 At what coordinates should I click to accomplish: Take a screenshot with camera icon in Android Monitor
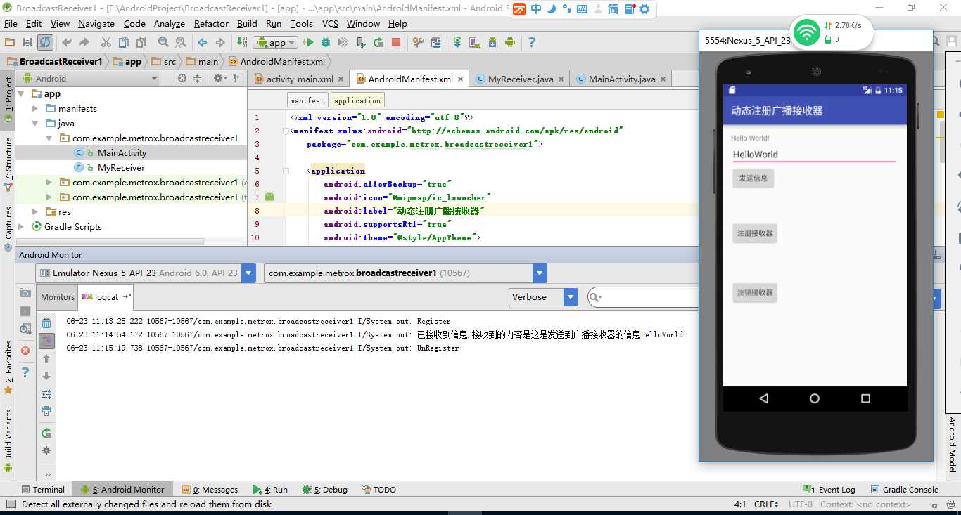tap(25, 293)
